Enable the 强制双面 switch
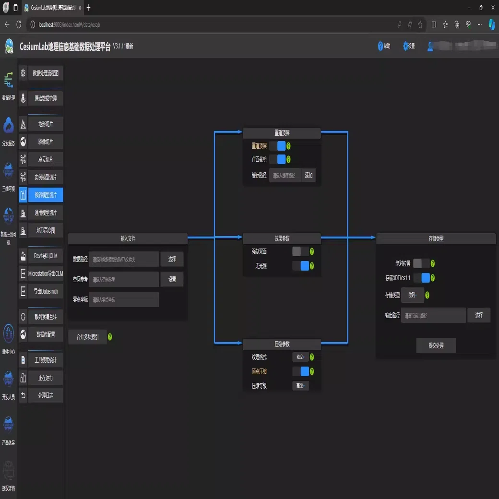Image resolution: width=499 pixels, height=499 pixels. [301, 252]
